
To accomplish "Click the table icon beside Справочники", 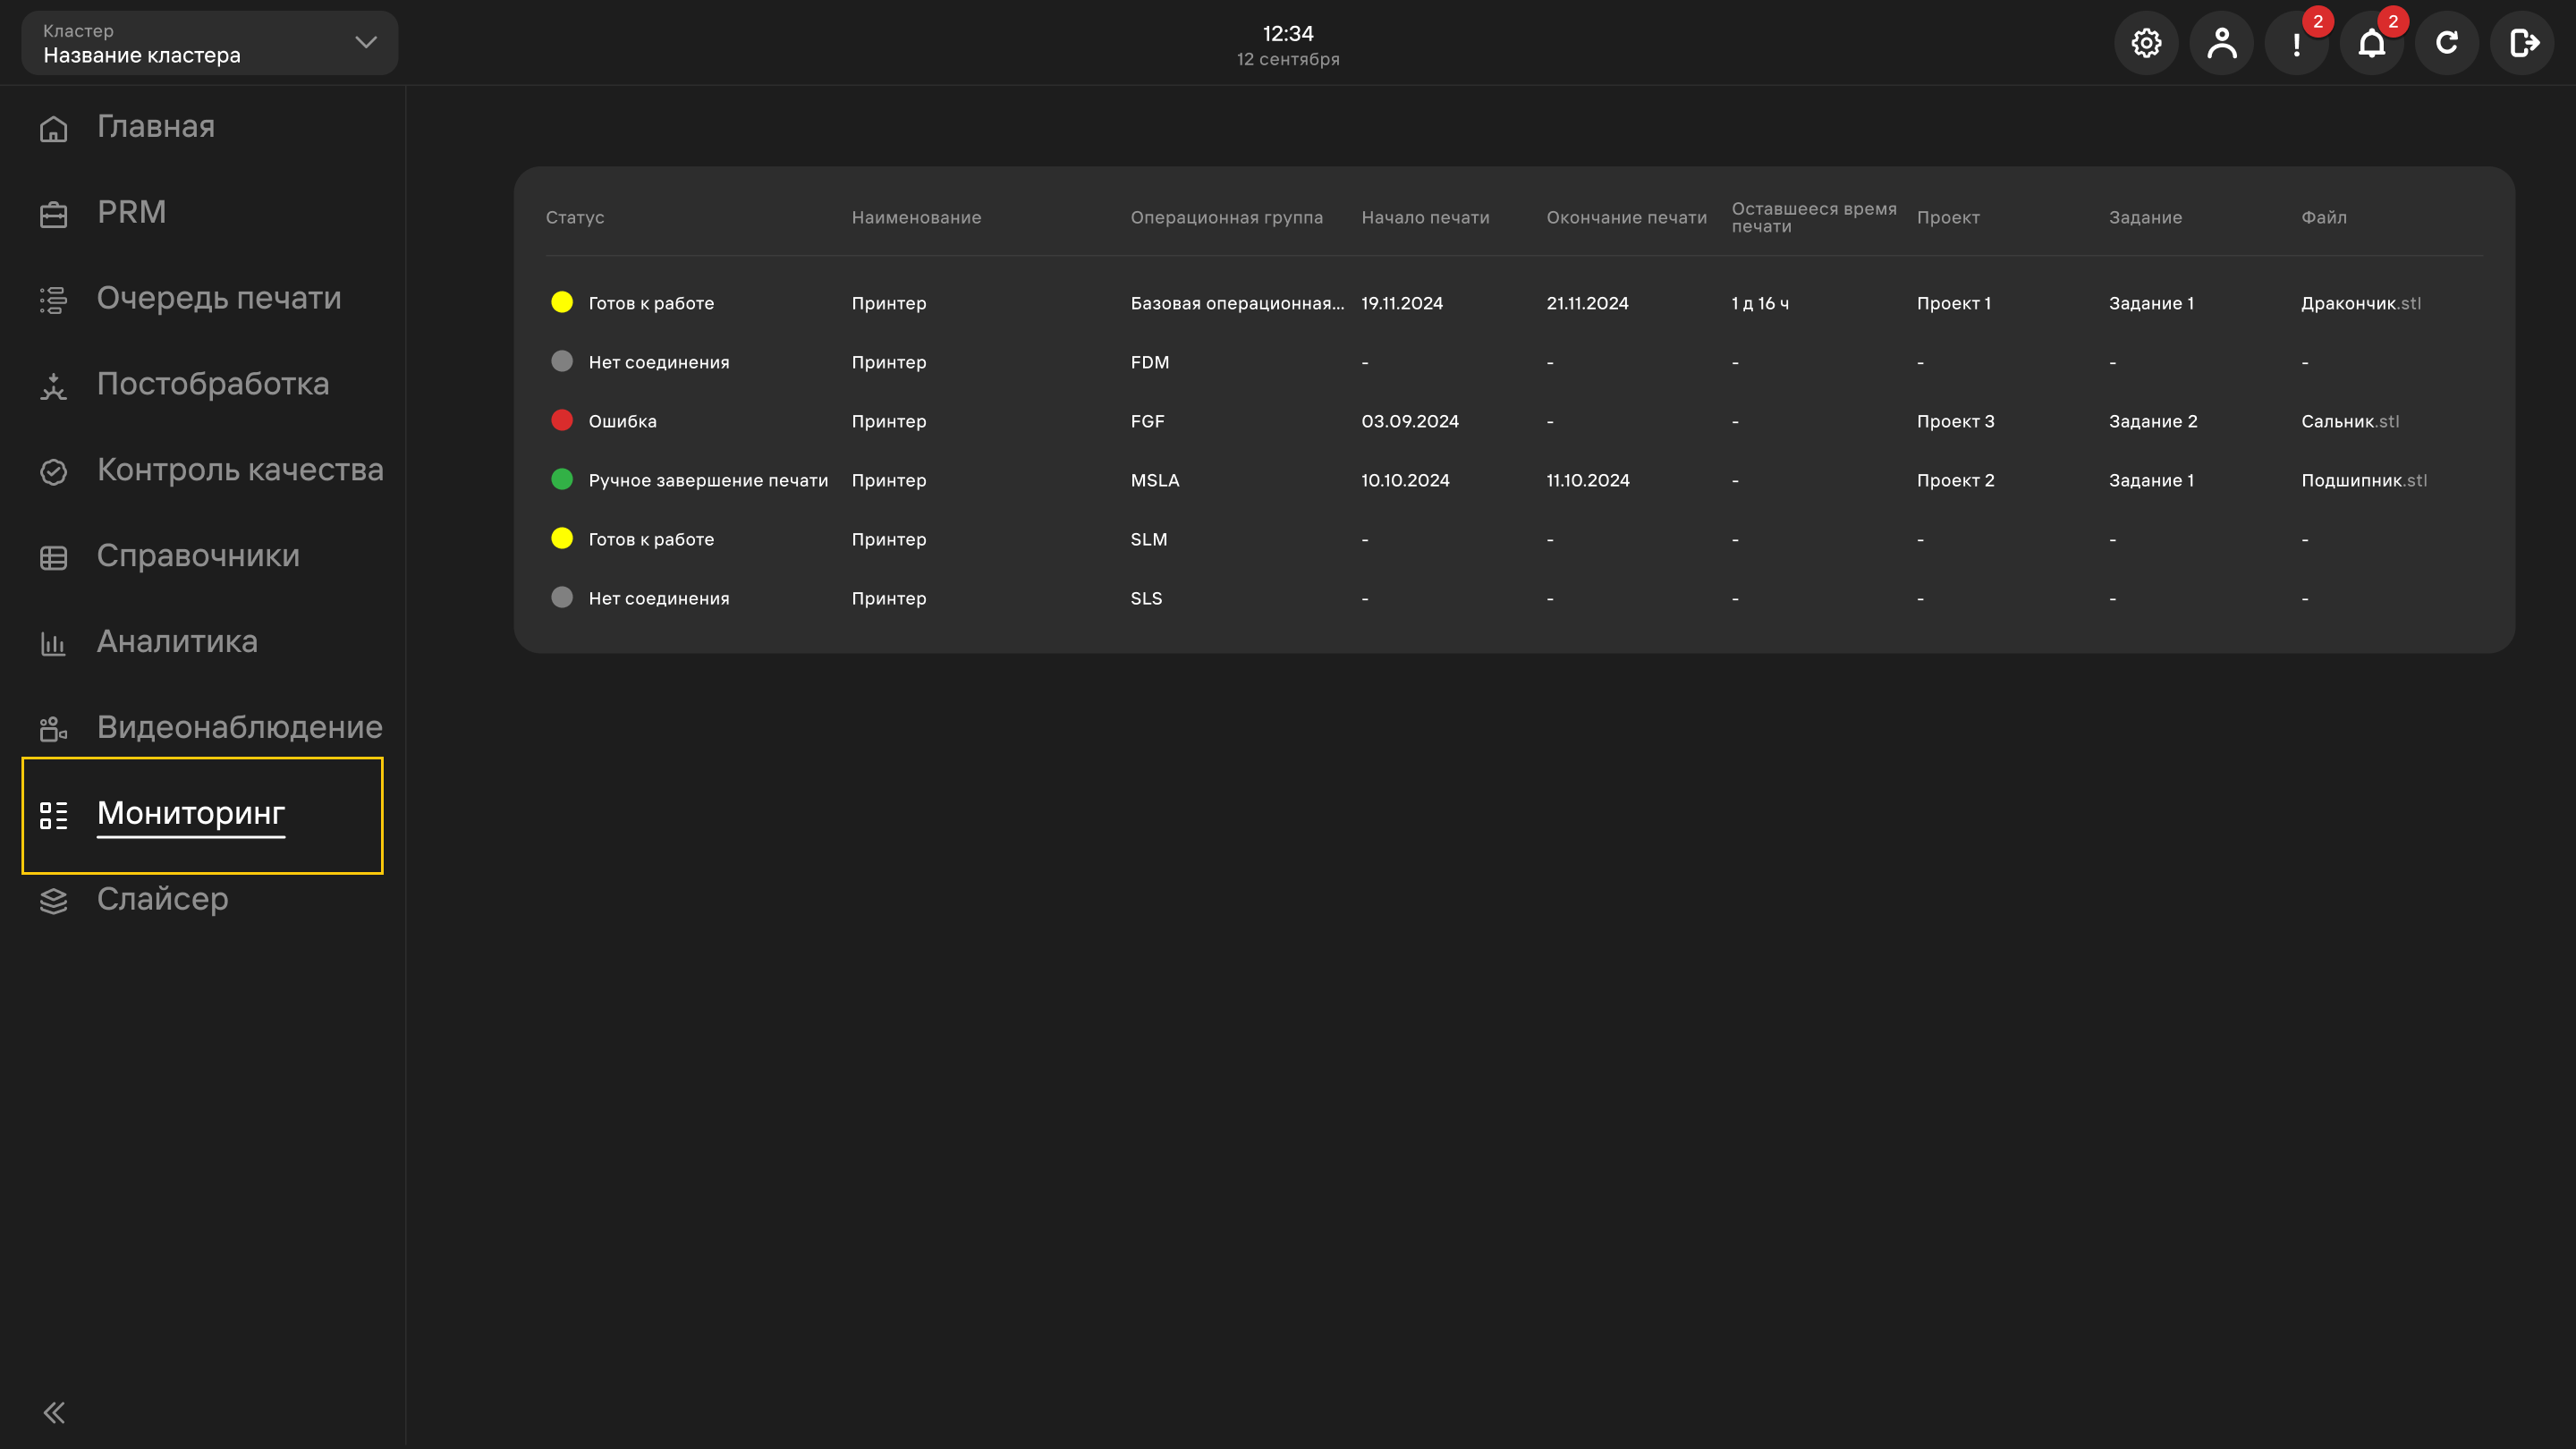I will click(53, 557).
